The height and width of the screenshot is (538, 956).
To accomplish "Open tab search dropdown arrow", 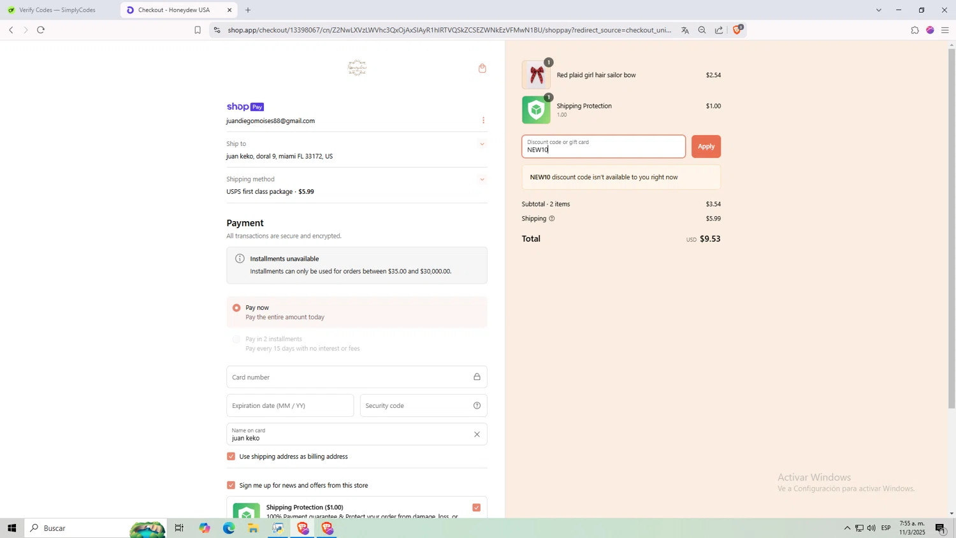I will coord(878,10).
